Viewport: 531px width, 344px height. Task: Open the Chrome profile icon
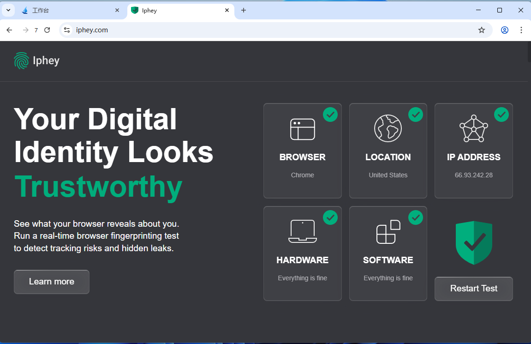[x=505, y=30]
